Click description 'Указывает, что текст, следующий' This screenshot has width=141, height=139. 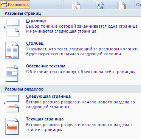pyautogui.click(x=82, y=52)
